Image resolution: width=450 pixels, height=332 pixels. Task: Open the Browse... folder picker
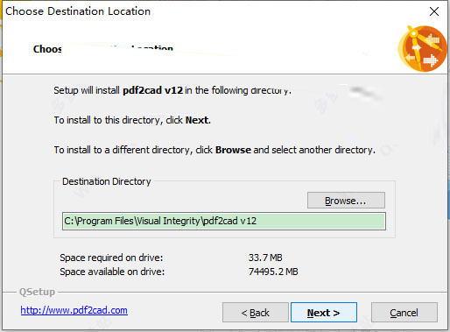point(346,201)
